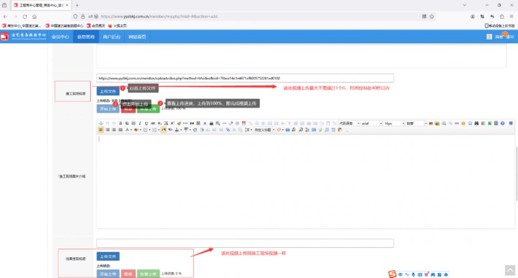Open 网站首页 in the navigation bar

pos(137,37)
